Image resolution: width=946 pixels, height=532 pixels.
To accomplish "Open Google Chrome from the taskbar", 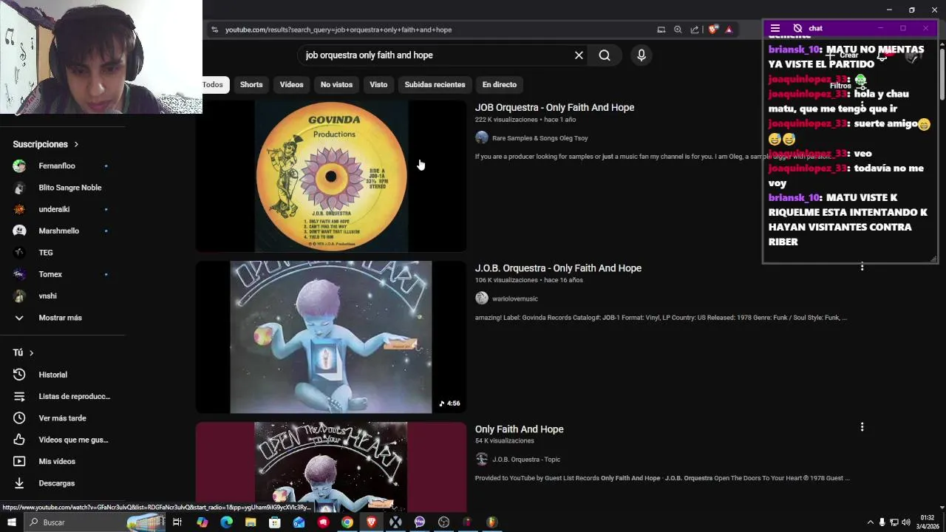I will click(347, 522).
